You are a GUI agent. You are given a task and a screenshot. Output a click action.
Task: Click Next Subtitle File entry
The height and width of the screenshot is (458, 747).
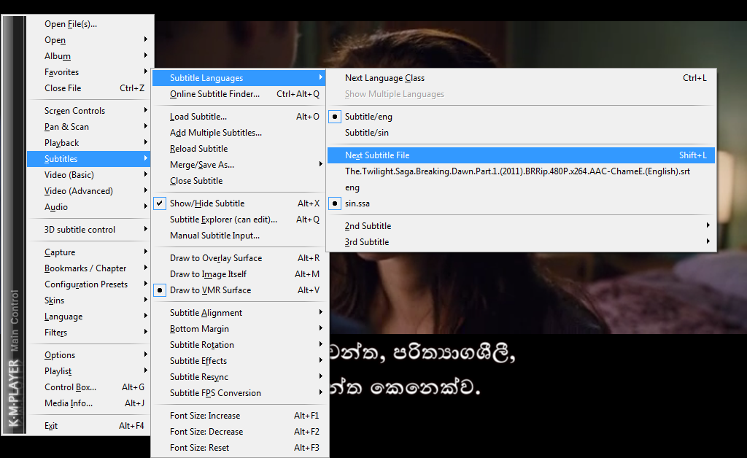point(521,155)
